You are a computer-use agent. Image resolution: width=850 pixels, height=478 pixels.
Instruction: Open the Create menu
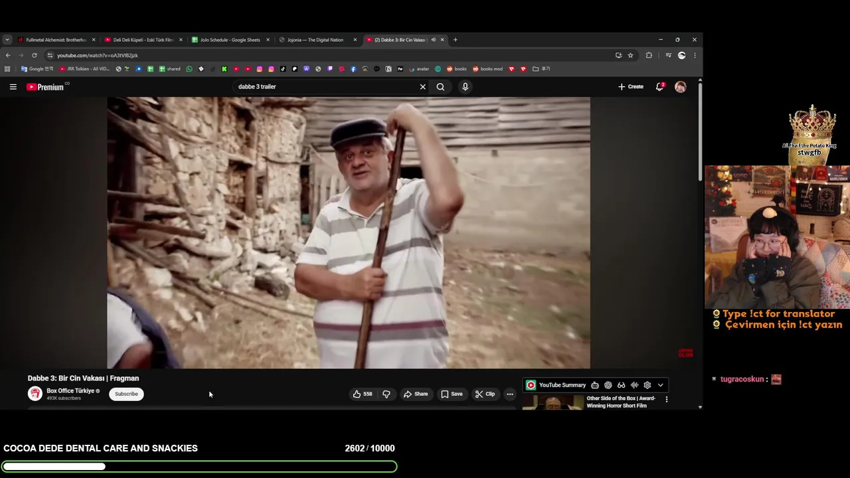(631, 86)
